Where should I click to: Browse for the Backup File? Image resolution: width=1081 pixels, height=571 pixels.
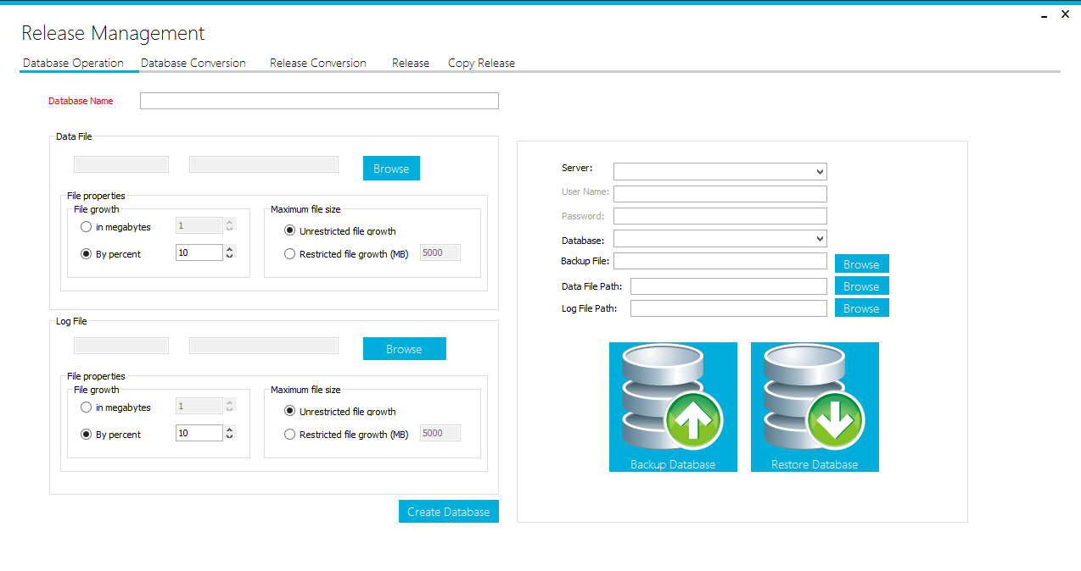point(861,264)
